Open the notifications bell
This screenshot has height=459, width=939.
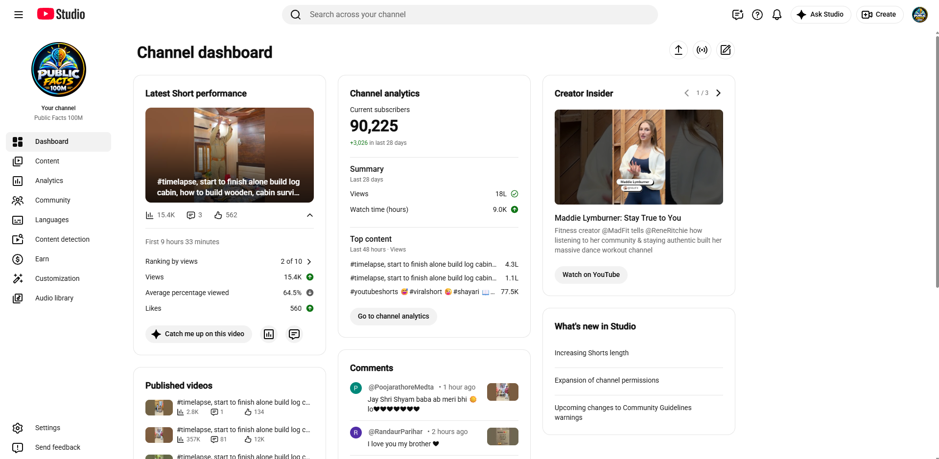[777, 15]
